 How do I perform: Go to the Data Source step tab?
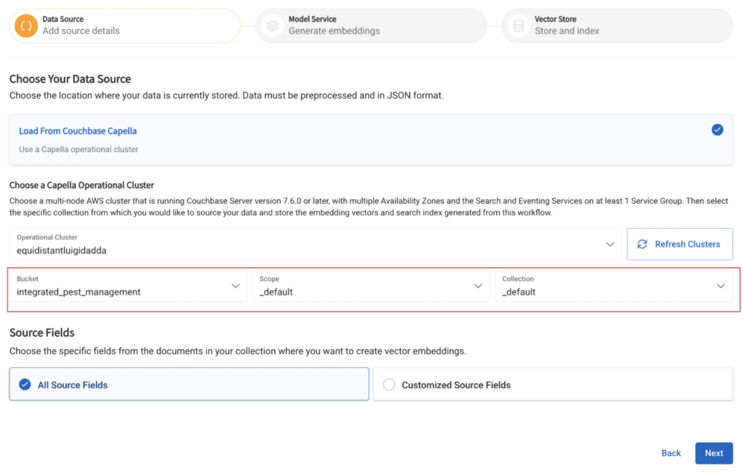click(x=125, y=25)
